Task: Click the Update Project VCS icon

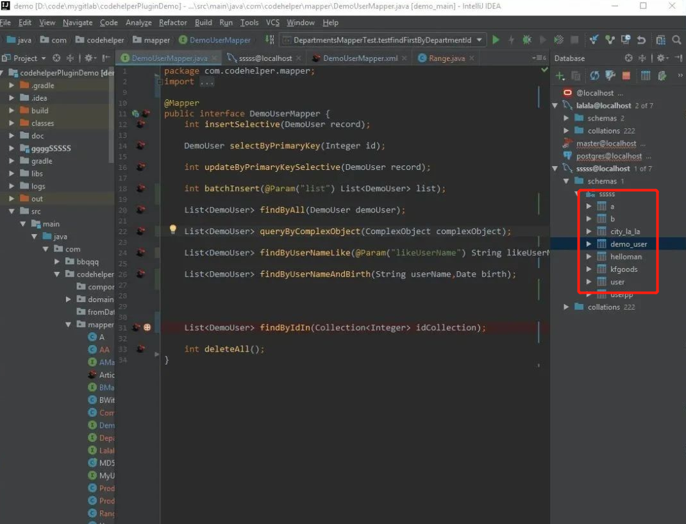Action: 594,40
